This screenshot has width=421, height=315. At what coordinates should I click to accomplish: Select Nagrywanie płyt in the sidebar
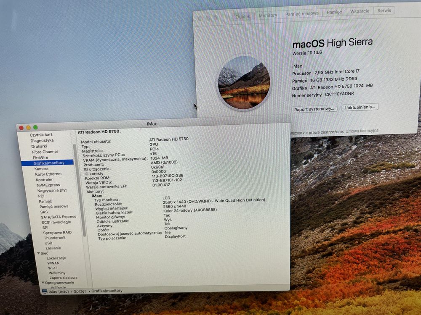pos(52,190)
